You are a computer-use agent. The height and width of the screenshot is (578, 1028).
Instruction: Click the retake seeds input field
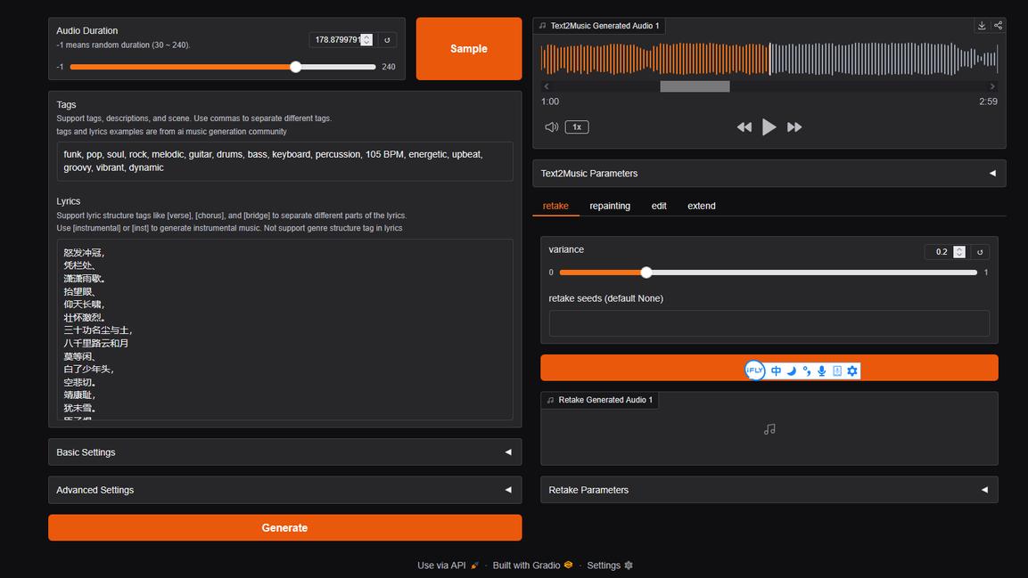coord(769,323)
